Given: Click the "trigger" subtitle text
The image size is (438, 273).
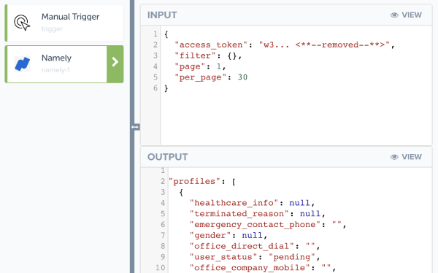Looking at the screenshot, I should 52,28.
